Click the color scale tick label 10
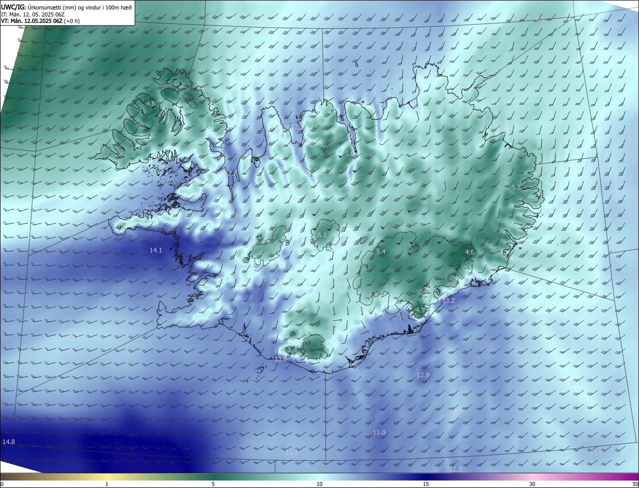 (x=319, y=484)
